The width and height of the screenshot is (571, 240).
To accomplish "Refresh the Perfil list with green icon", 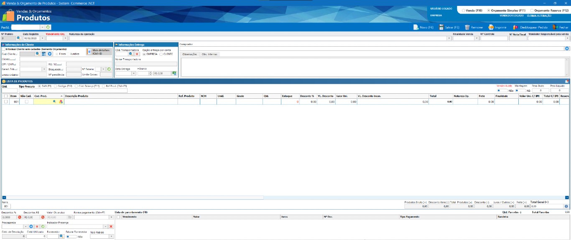I will click(48, 27).
